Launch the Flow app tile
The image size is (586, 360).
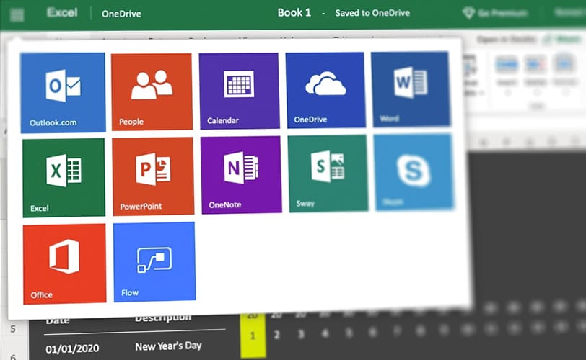pyautogui.click(x=154, y=261)
